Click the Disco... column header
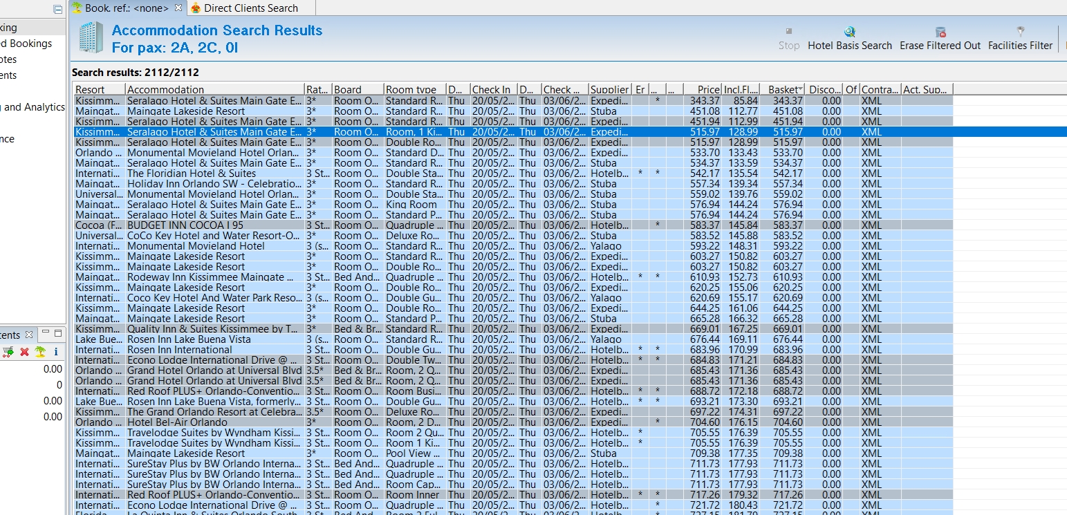This screenshot has height=515, width=1067. coord(824,89)
